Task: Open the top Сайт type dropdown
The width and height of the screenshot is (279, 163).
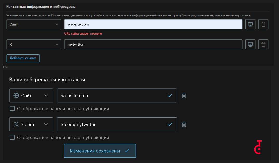Action: click(34, 24)
